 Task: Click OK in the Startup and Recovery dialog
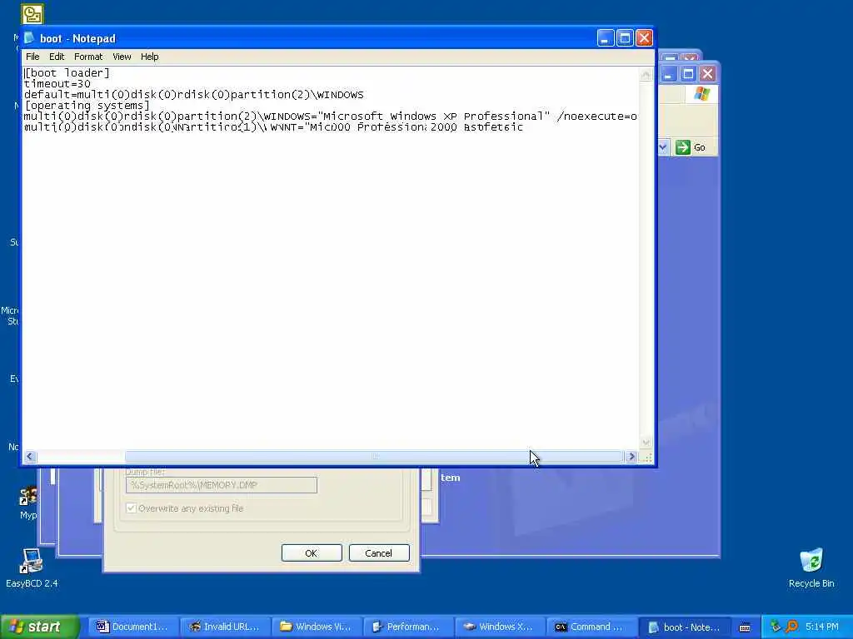click(312, 553)
